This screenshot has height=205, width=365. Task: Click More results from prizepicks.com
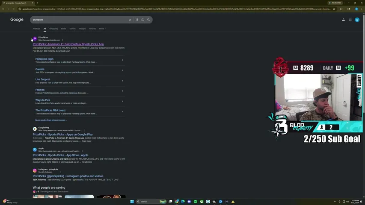(x=51, y=120)
